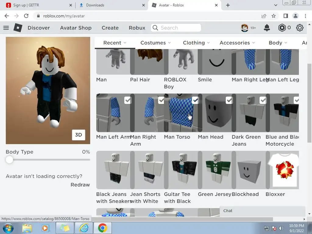Open the Chat panel
The width and height of the screenshot is (312, 234).
click(x=262, y=211)
